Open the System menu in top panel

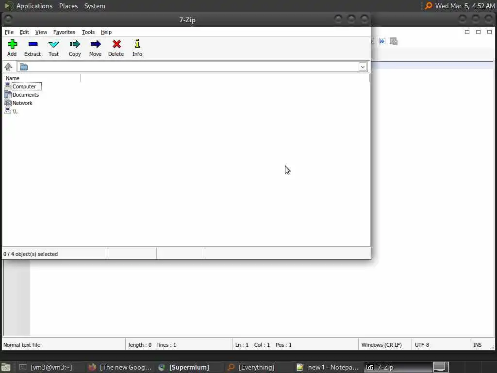click(95, 6)
